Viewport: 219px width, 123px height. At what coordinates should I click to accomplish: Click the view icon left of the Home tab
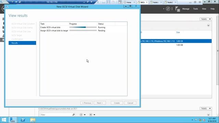click(x=120, y=2)
